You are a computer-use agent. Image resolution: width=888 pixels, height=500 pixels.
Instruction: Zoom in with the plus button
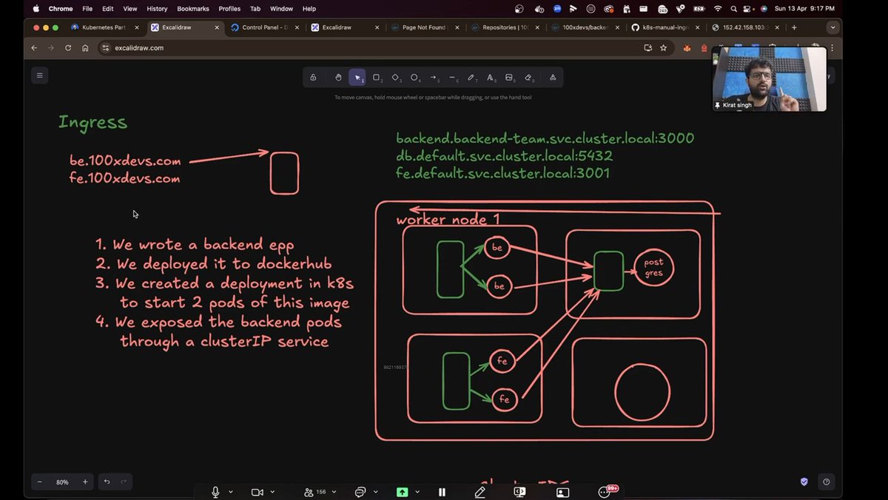85,482
